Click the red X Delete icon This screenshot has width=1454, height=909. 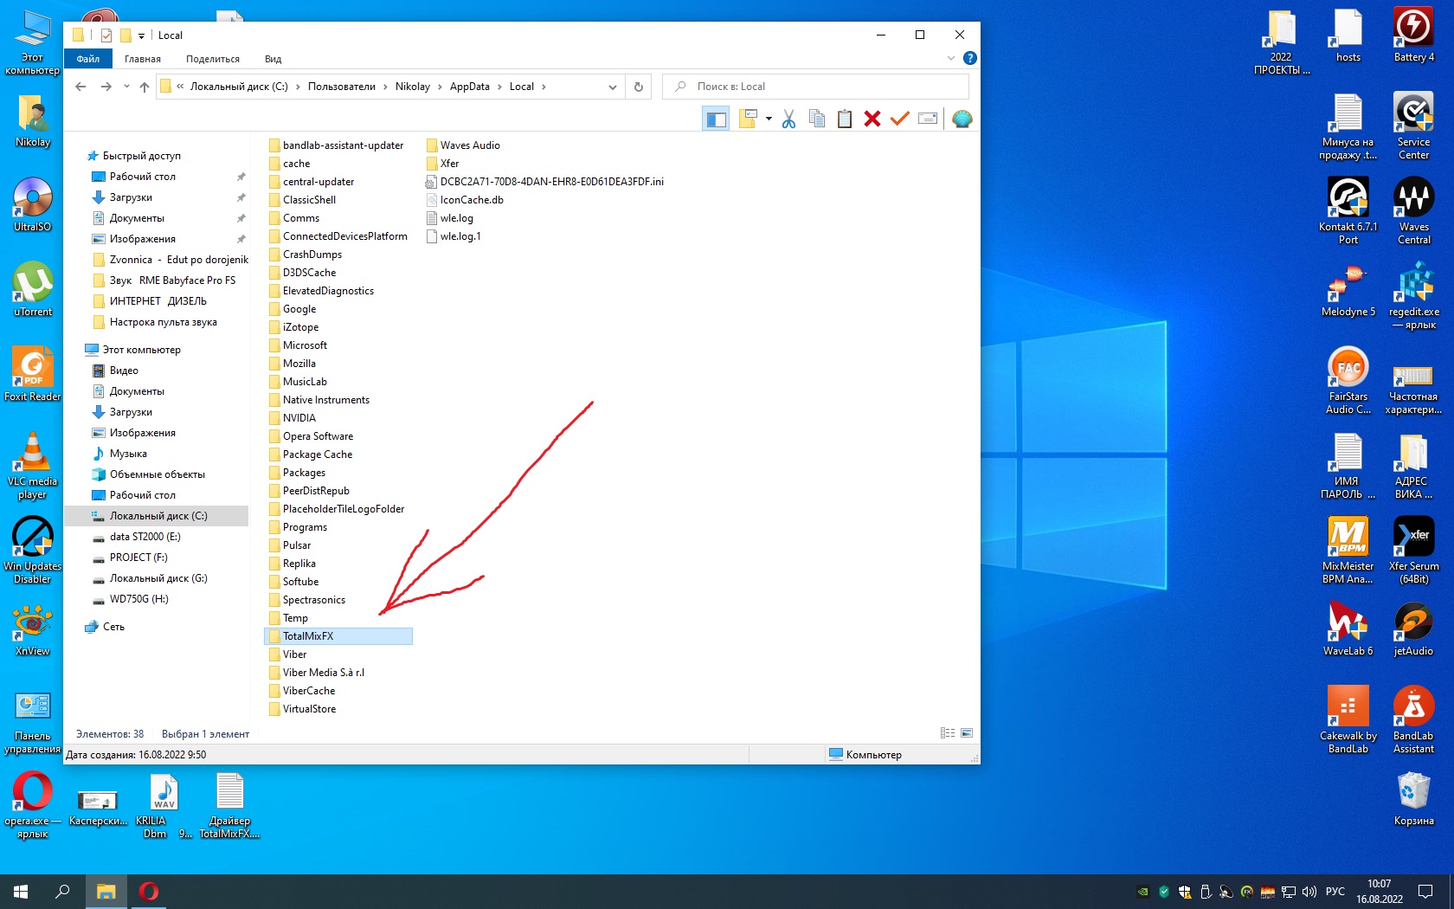(x=872, y=119)
